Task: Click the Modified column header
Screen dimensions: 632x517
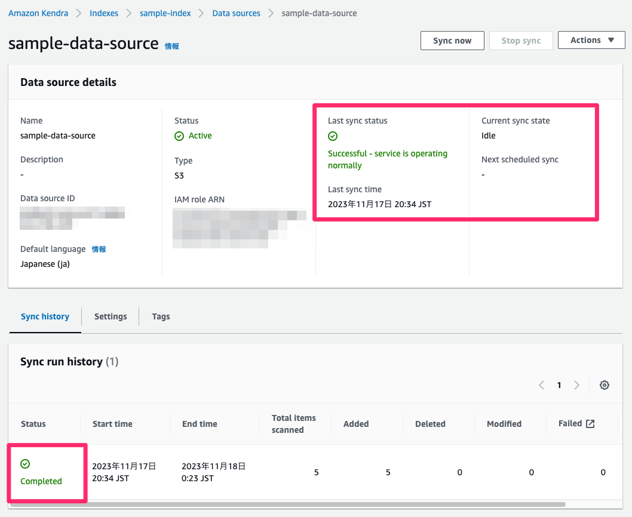Action: [504, 424]
